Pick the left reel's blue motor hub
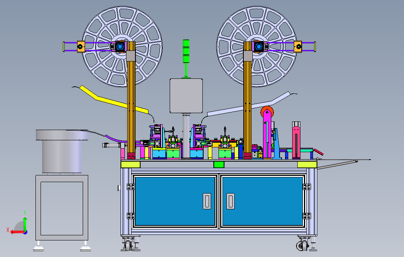The width and height of the screenshot is (404, 257). 120,47
